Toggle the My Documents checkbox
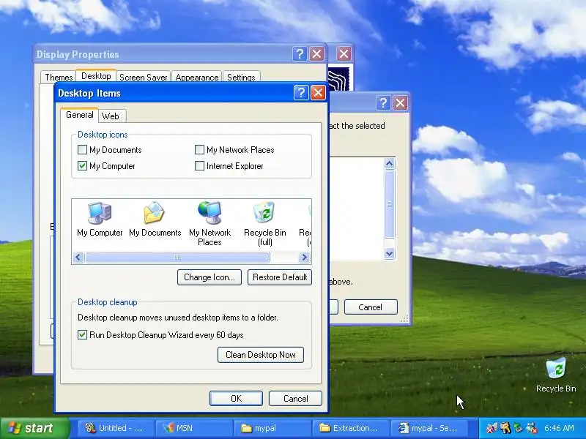This screenshot has height=439, width=586. [82, 150]
